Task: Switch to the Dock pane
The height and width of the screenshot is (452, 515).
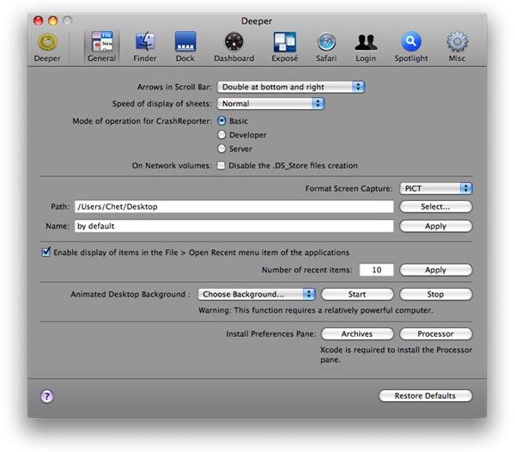Action: click(x=185, y=47)
